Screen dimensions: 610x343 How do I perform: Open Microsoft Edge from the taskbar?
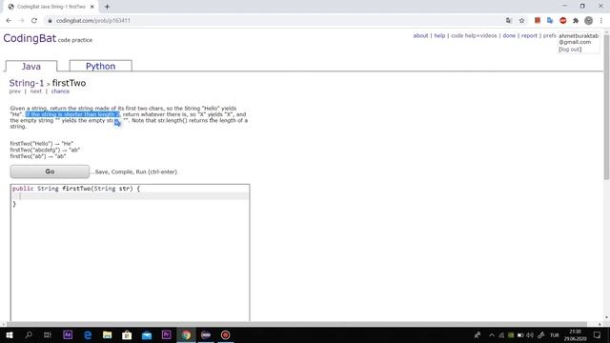tap(88, 334)
